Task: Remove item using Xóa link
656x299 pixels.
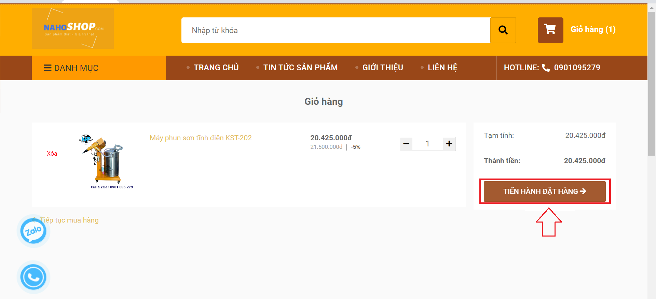Action: click(x=52, y=154)
